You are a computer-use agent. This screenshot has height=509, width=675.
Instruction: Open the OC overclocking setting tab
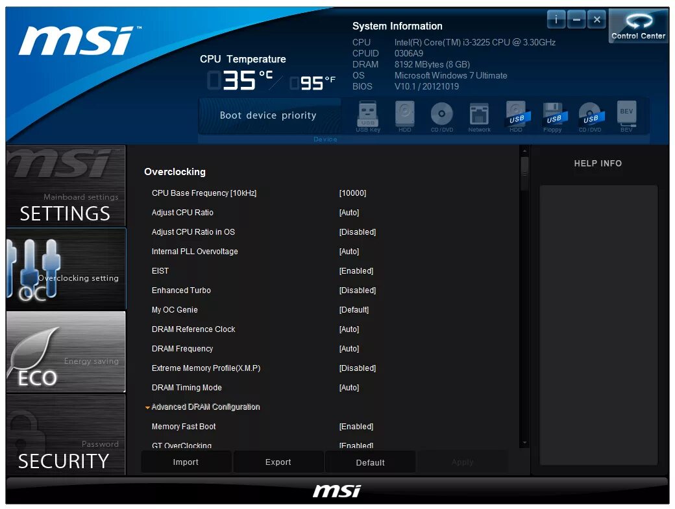tap(66, 268)
